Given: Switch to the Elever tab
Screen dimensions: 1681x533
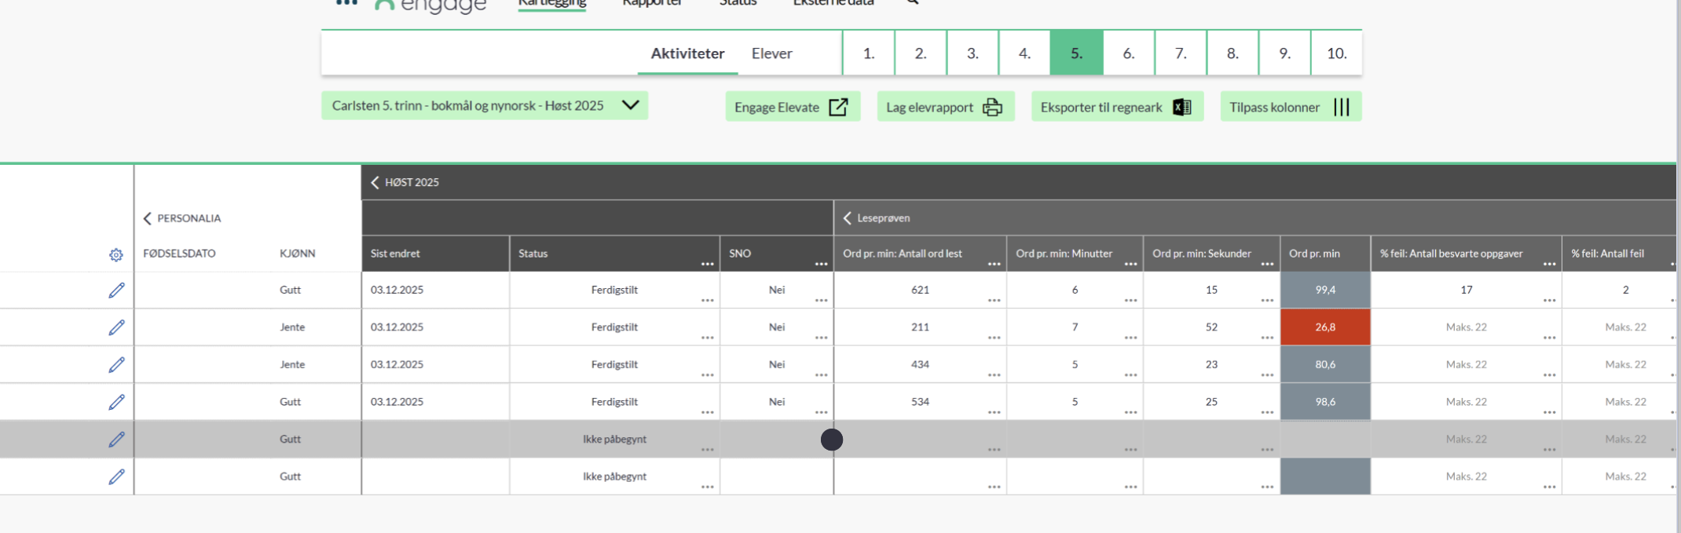Looking at the screenshot, I should [x=771, y=53].
